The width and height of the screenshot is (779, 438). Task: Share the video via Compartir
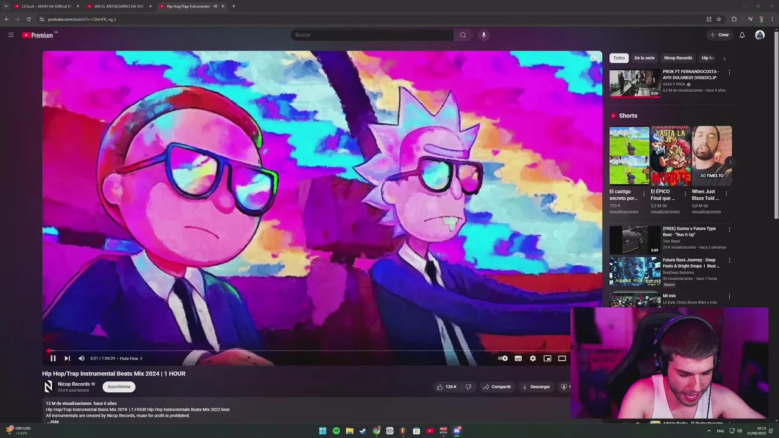tap(497, 387)
